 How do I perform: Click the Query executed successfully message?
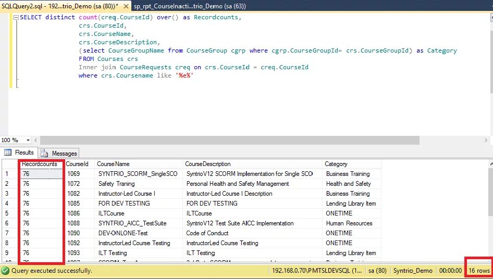(52, 271)
